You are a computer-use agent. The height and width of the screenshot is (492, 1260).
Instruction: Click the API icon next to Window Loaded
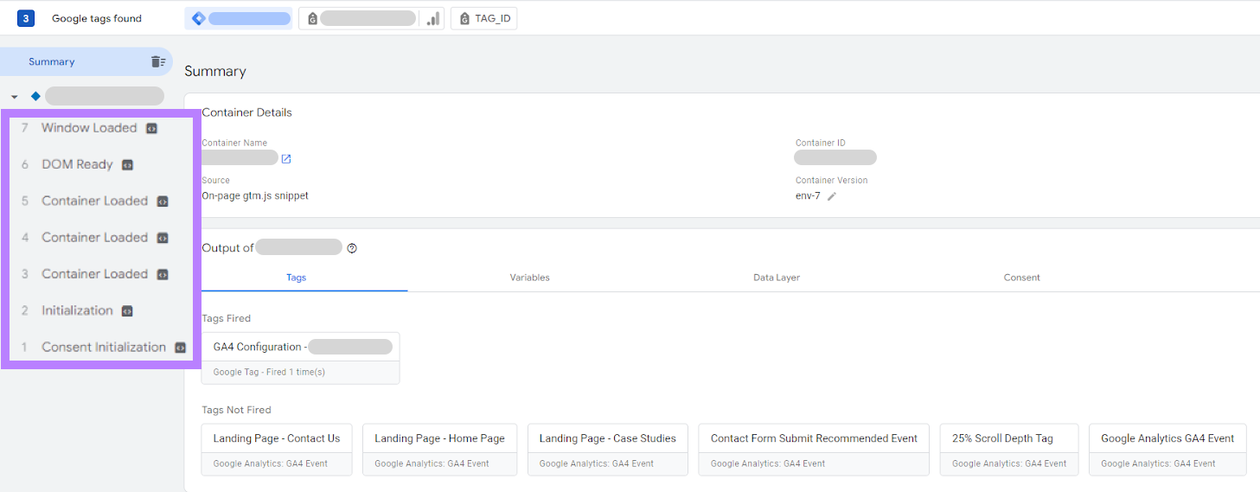tap(151, 128)
